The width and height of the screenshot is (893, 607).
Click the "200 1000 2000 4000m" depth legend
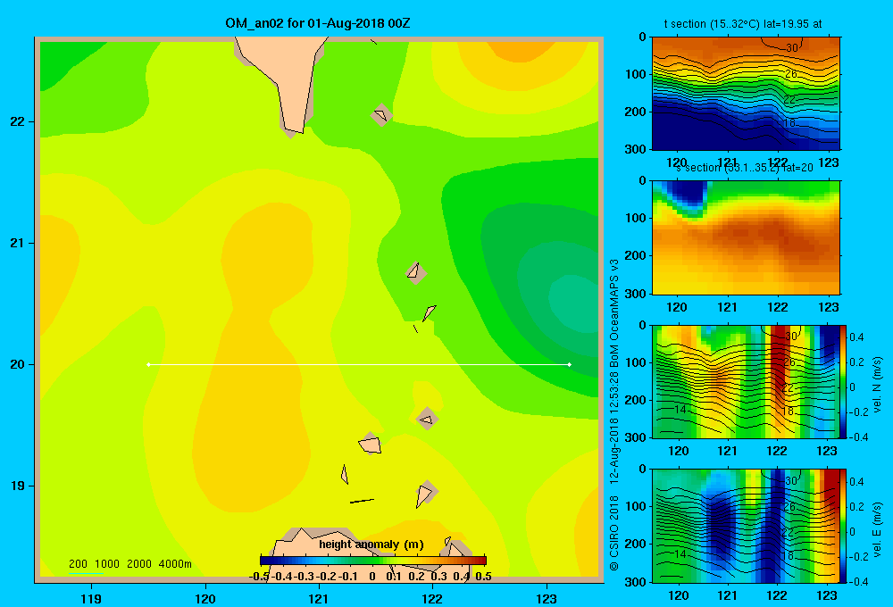129,564
